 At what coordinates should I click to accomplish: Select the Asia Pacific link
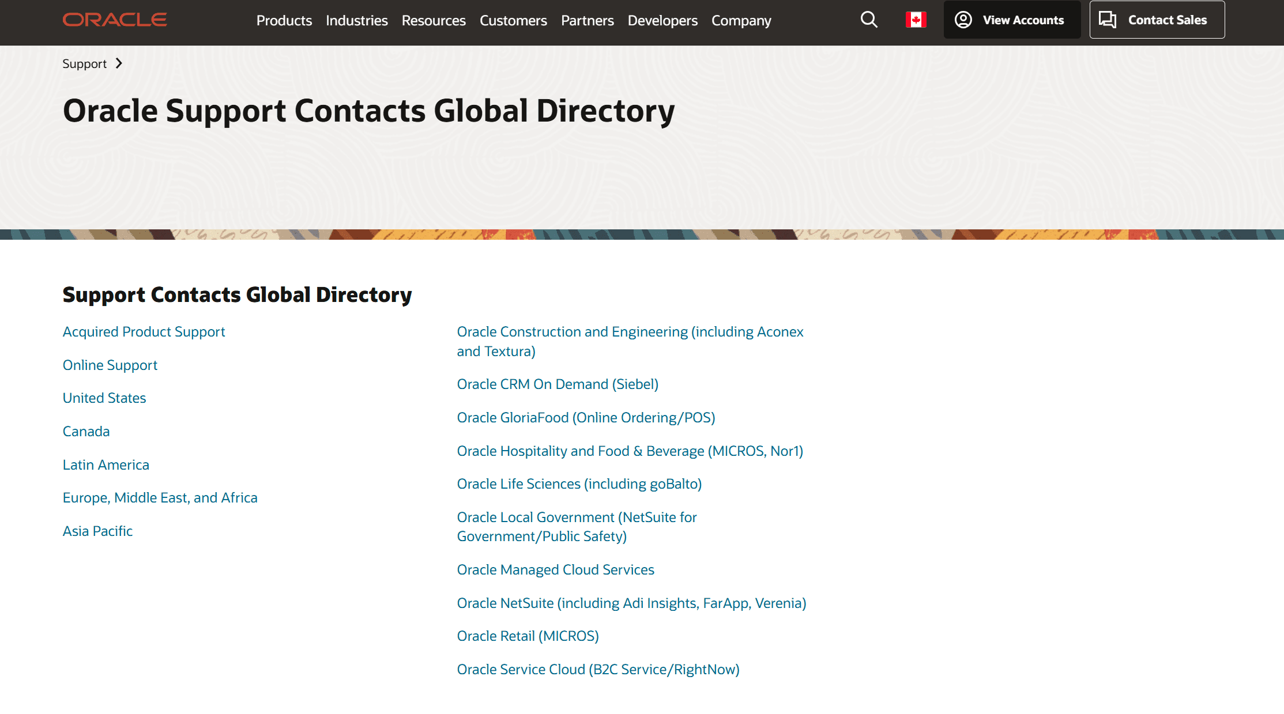coord(97,531)
